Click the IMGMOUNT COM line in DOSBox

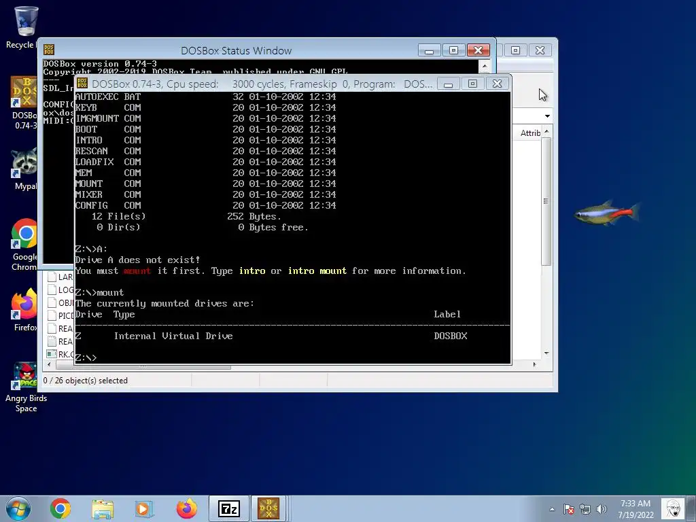[205, 118]
